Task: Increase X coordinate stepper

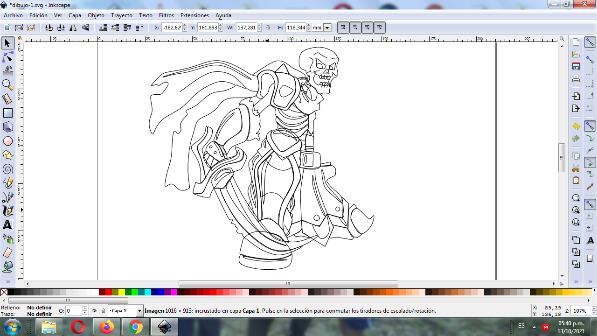Action: tap(185, 26)
